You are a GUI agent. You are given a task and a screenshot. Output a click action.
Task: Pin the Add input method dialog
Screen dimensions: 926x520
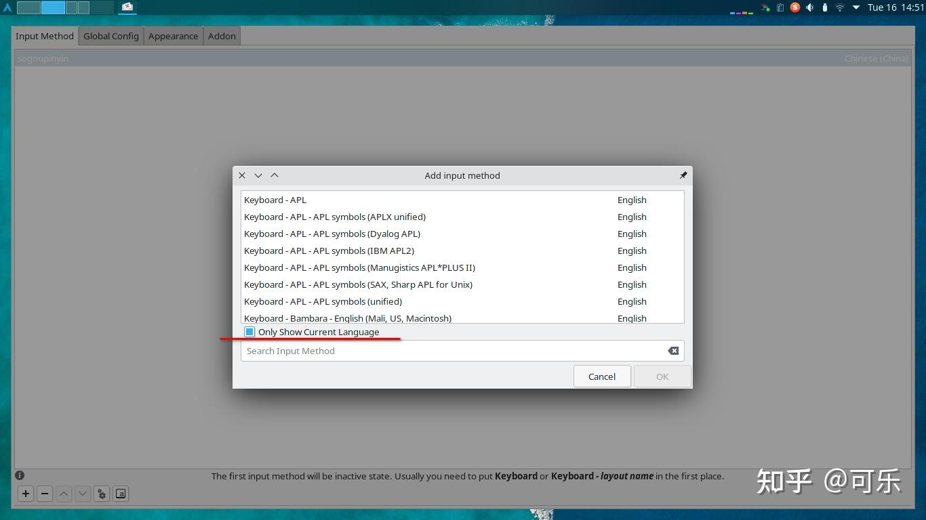(x=683, y=175)
